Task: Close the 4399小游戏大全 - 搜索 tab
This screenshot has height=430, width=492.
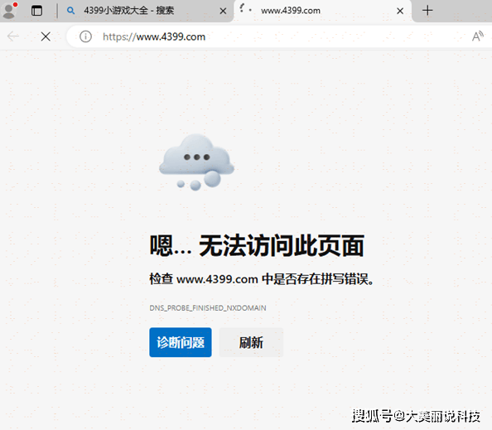Action: [x=223, y=11]
